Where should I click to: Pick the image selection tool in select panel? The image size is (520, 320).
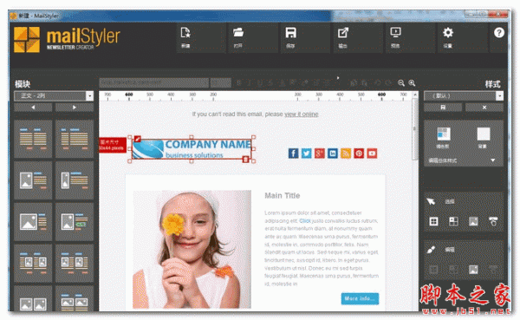tap(473, 221)
